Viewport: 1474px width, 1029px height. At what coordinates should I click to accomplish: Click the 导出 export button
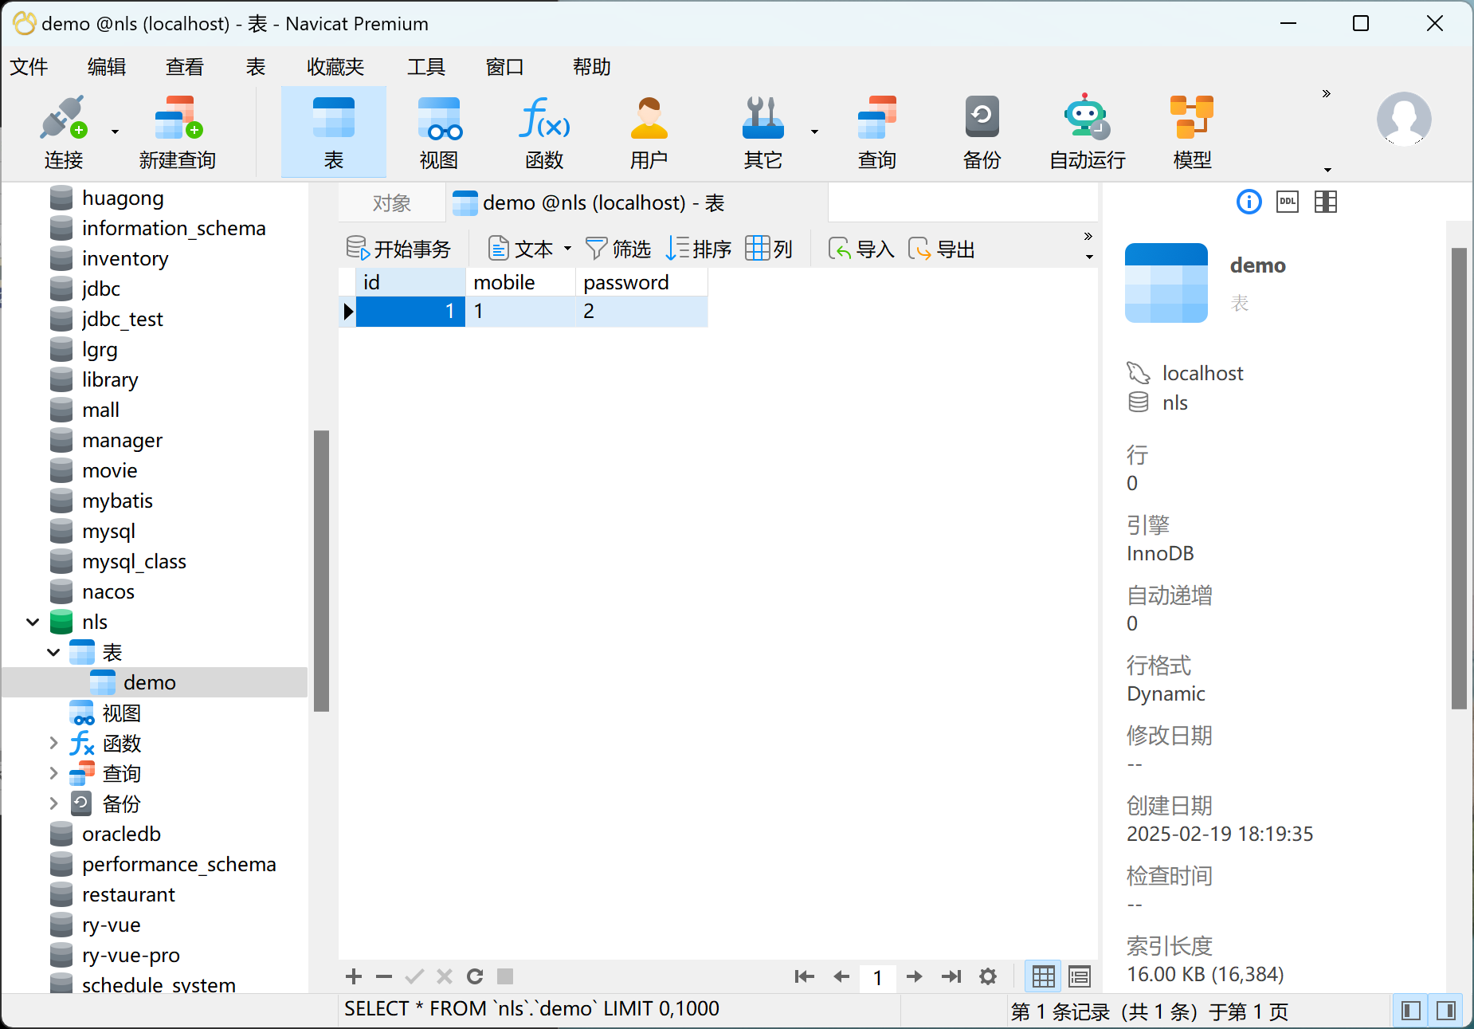(x=942, y=249)
